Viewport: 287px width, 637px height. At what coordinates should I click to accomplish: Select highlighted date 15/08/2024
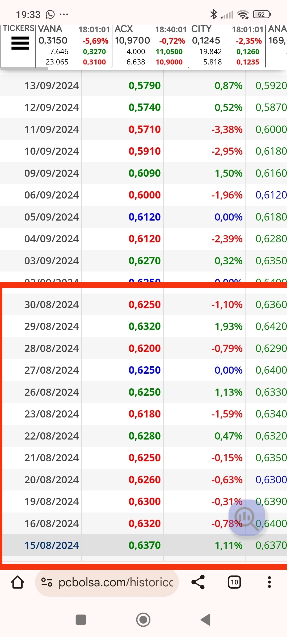pos(52,545)
